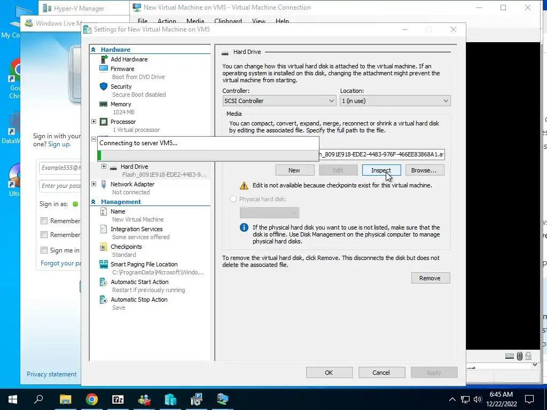Viewport: 547px width, 410px height.
Task: Click the Messenger email field
Action: point(60,168)
